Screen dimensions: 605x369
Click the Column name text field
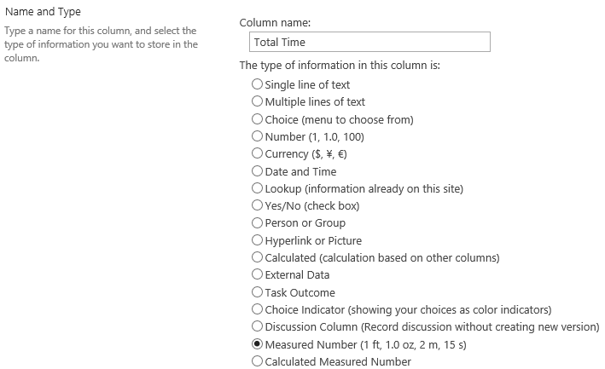point(369,42)
